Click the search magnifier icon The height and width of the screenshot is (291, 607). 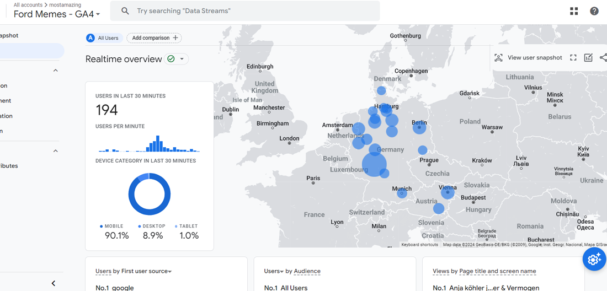(125, 11)
